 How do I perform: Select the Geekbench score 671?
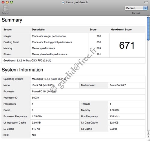127,45
